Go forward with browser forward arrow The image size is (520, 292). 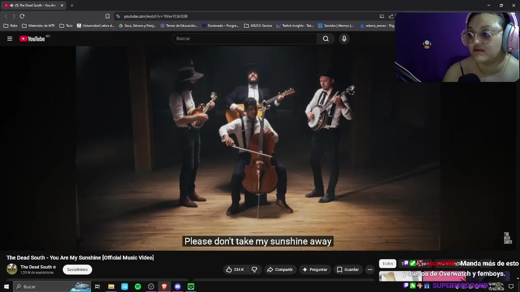click(x=14, y=16)
